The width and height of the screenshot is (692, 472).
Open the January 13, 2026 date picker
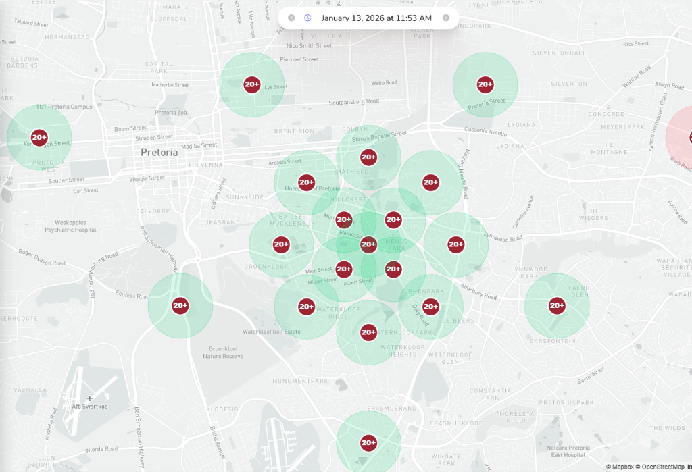(x=376, y=18)
